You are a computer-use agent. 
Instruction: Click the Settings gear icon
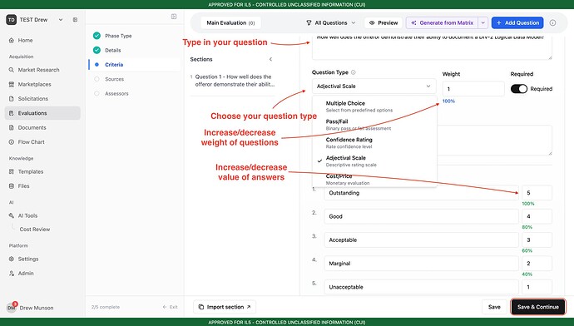click(x=12, y=259)
